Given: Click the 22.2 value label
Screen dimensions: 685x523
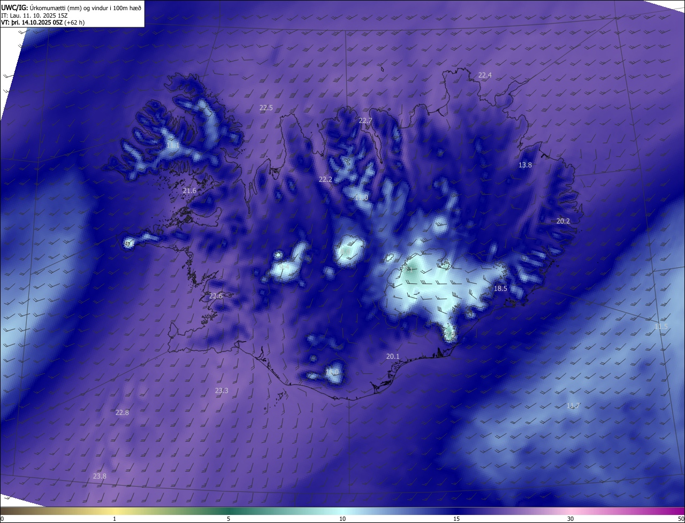Looking at the screenshot, I should coord(325,180).
